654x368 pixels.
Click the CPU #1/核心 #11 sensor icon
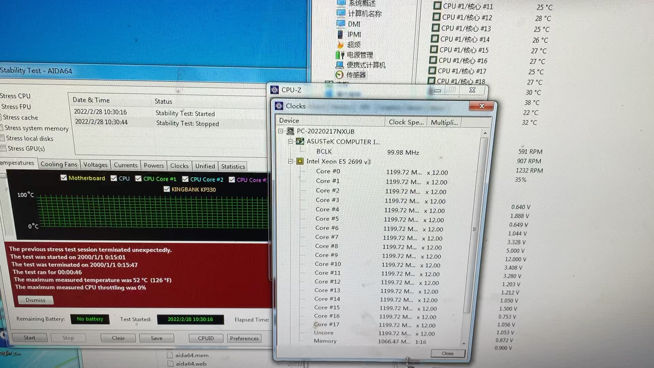(437, 5)
